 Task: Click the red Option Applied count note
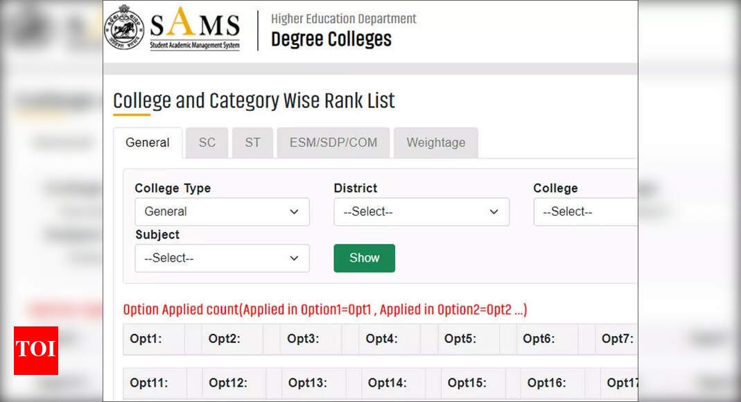(325, 310)
